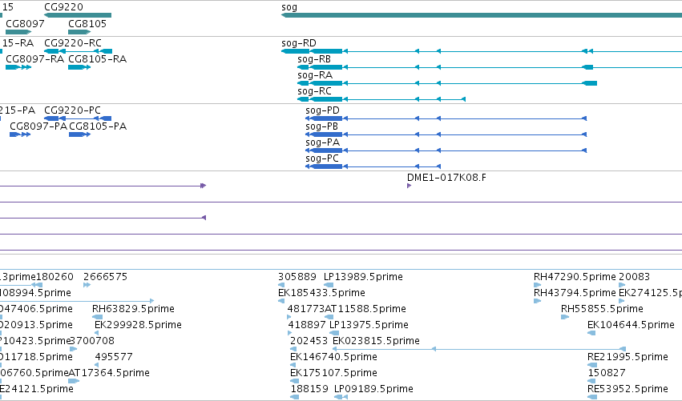Click the sog-PC protein label
The width and height of the screenshot is (682, 401).
click(322, 158)
